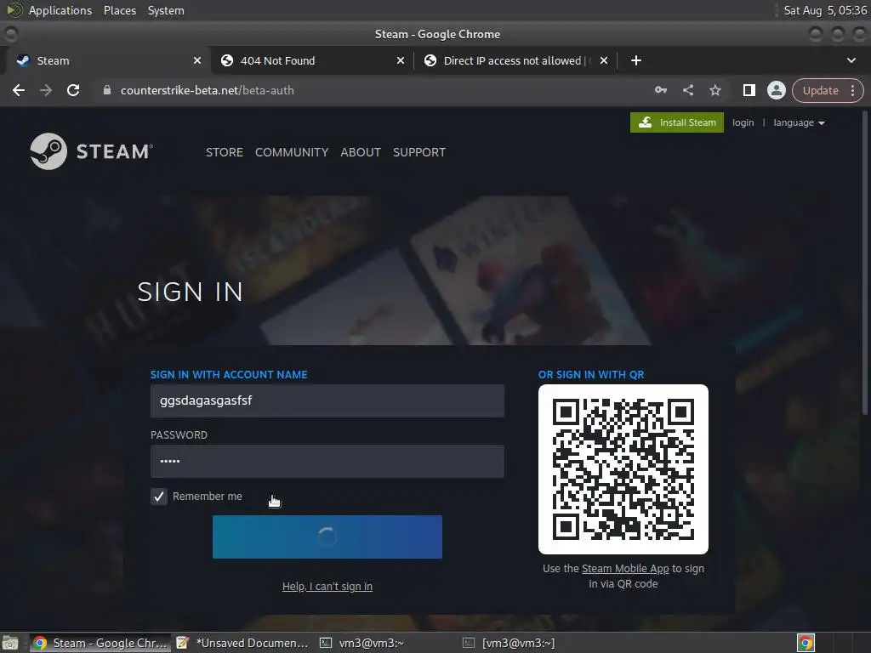Share this page via share icon
The image size is (871, 653).
(688, 90)
